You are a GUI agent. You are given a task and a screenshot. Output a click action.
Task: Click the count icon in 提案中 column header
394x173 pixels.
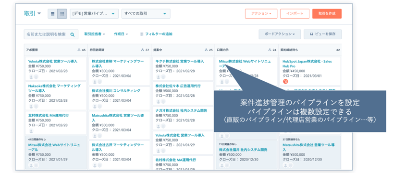(x=206, y=50)
